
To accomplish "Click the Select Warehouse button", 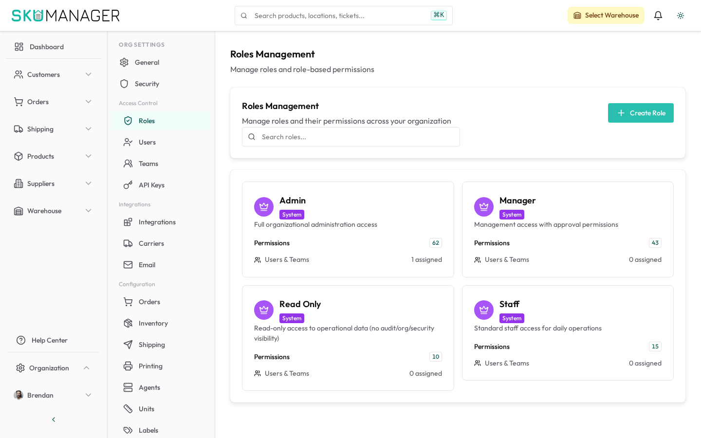I will 606,16.
